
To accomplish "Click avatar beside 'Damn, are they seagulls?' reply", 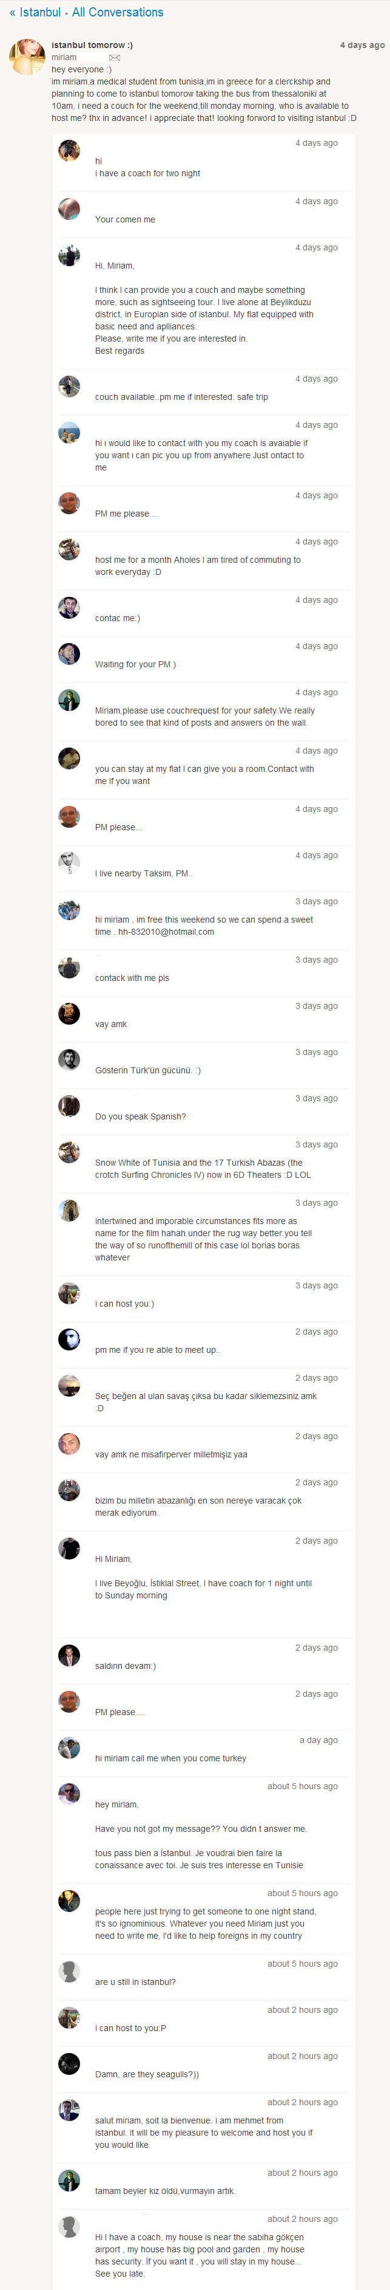I will [x=69, y=2064].
